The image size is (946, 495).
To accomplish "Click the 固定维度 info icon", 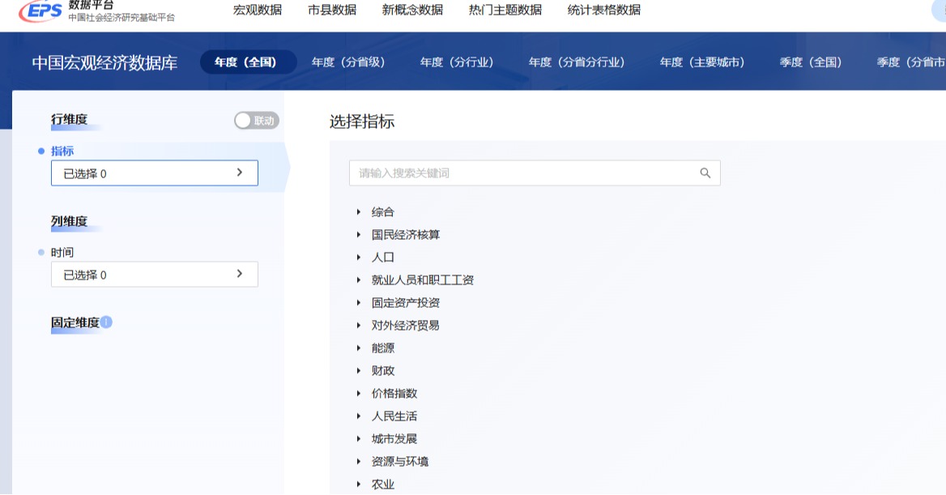I will (x=106, y=322).
